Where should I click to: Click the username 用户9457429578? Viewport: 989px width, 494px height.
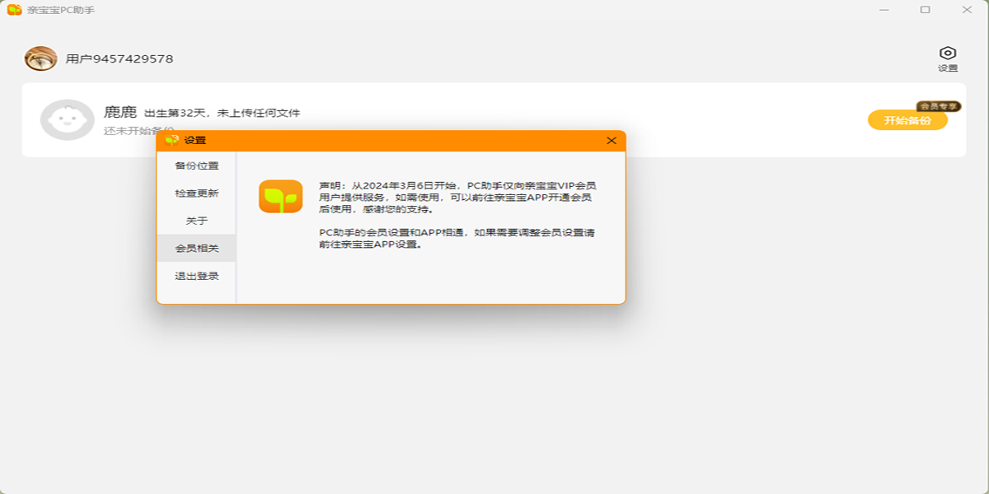click(120, 58)
